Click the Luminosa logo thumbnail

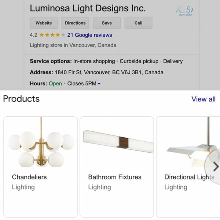185,11
